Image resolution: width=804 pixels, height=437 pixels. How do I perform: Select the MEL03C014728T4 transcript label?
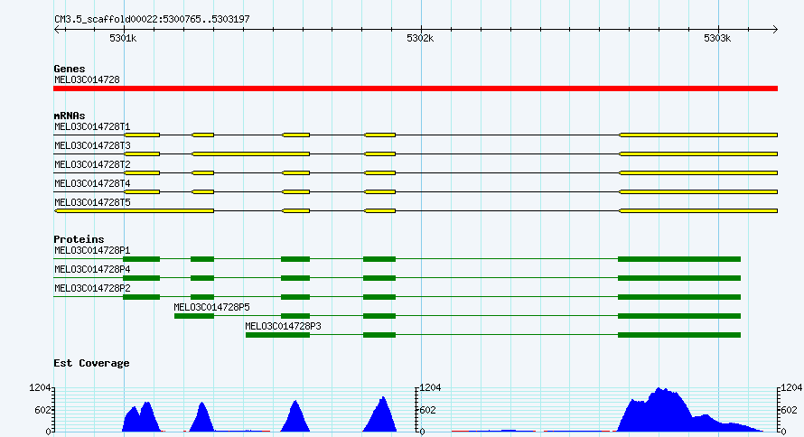(x=92, y=183)
